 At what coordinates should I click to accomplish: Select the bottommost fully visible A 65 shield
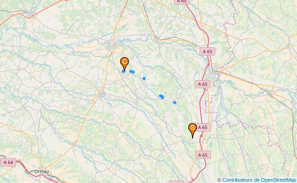click(x=203, y=155)
